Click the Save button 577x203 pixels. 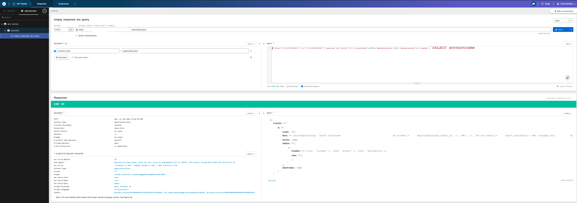561,20
